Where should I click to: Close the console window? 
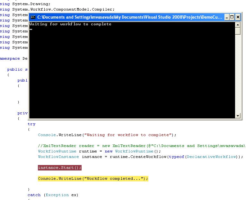pos(238,17)
